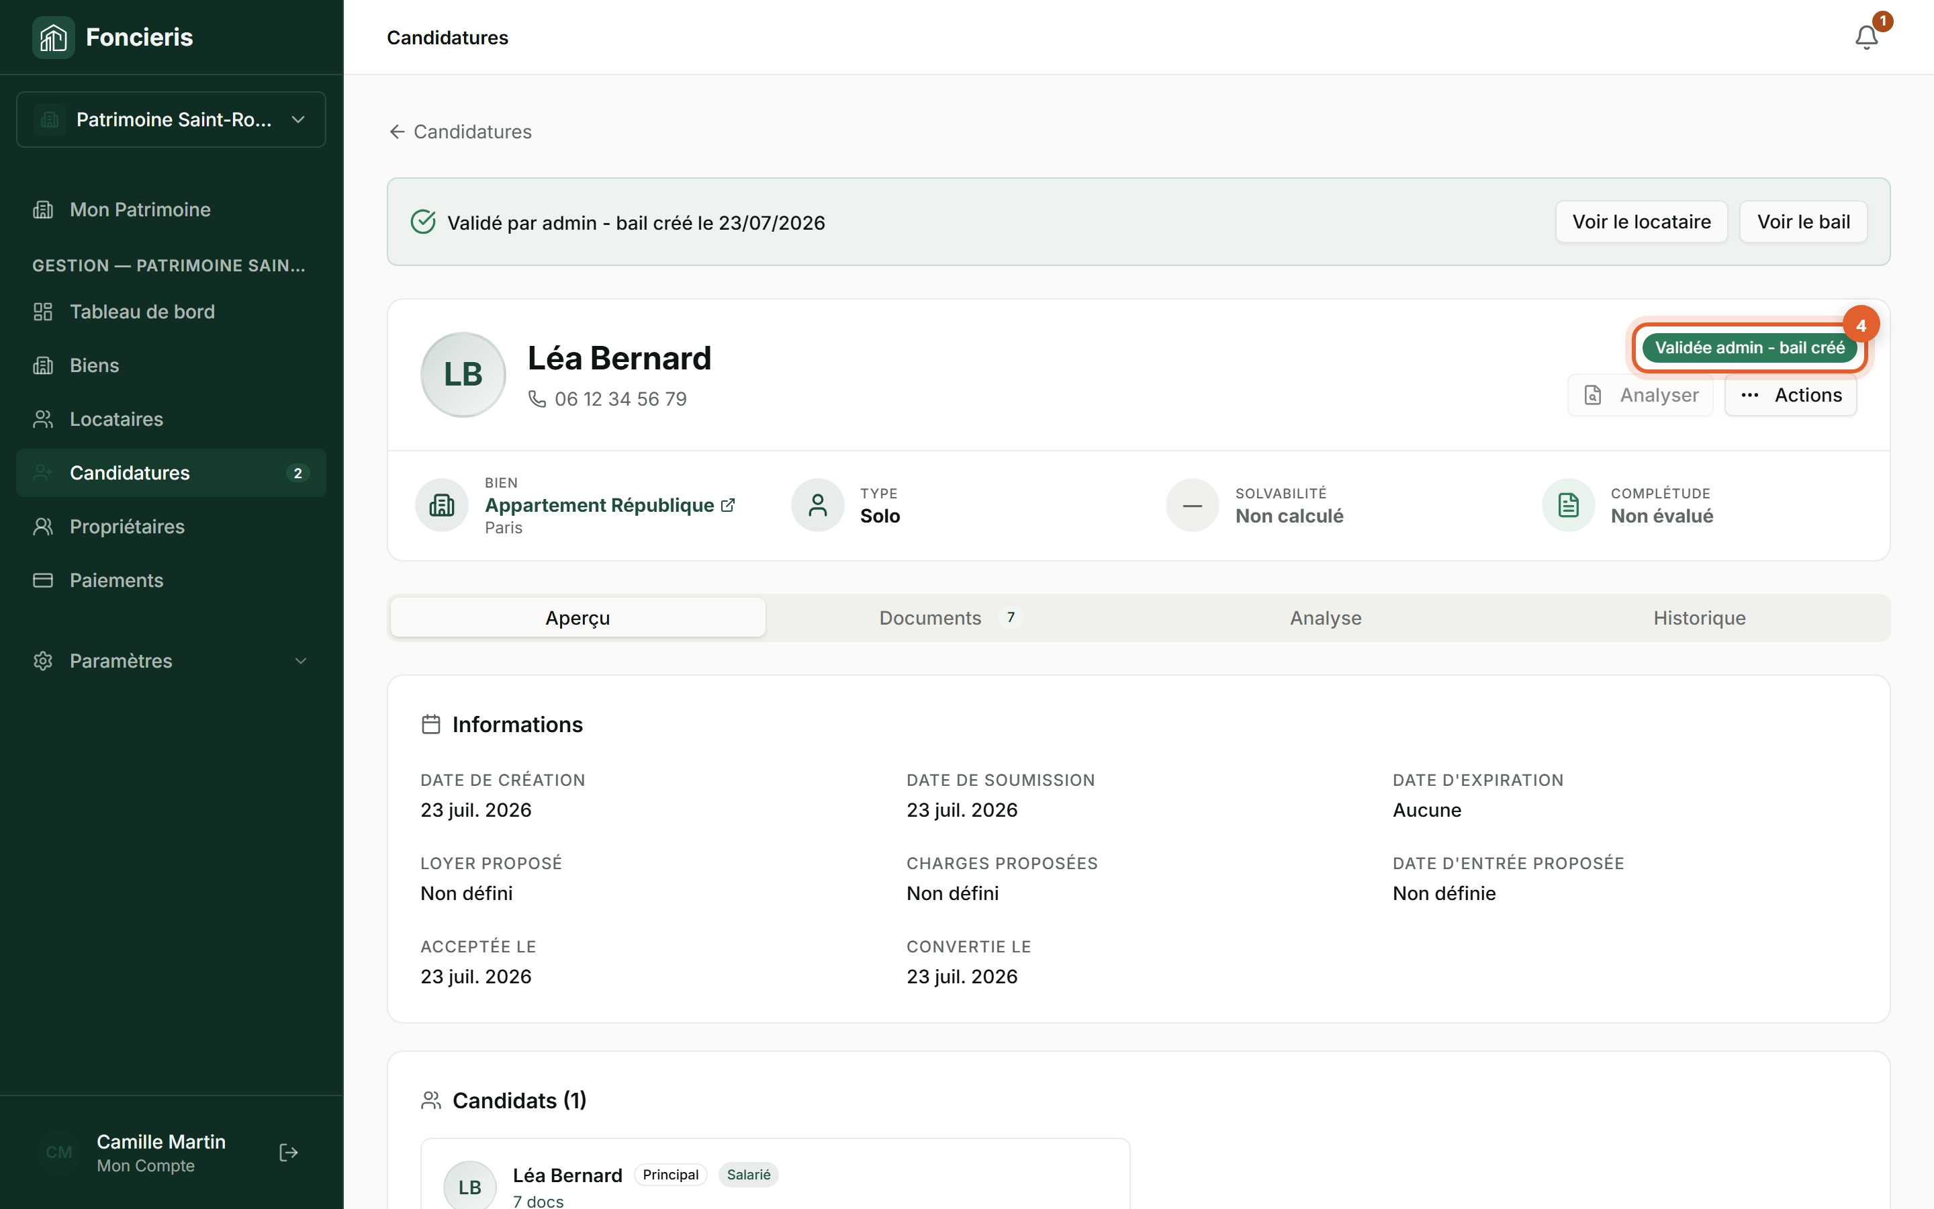Click the external link icon by Appartement République
The image size is (1934, 1209).
pyautogui.click(x=728, y=505)
